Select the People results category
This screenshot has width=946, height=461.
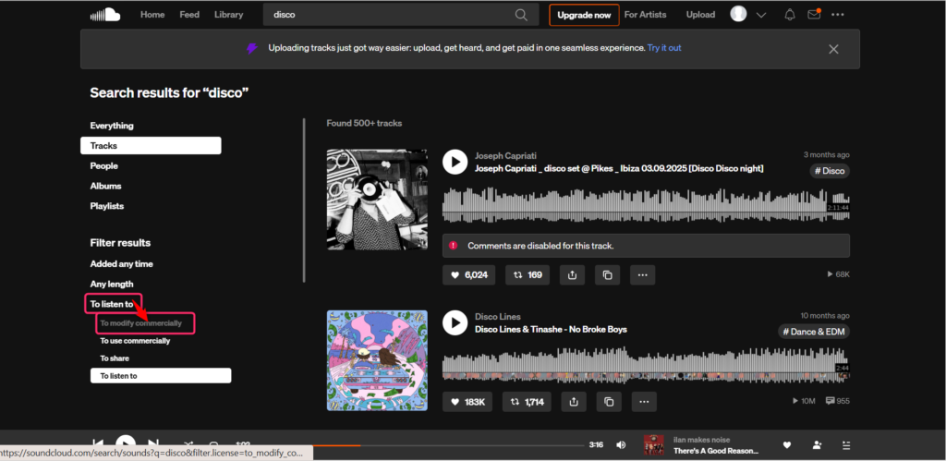(x=103, y=166)
